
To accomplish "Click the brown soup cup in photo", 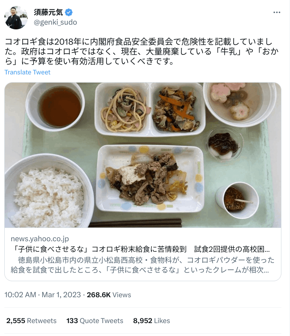I will (x=55, y=107).
